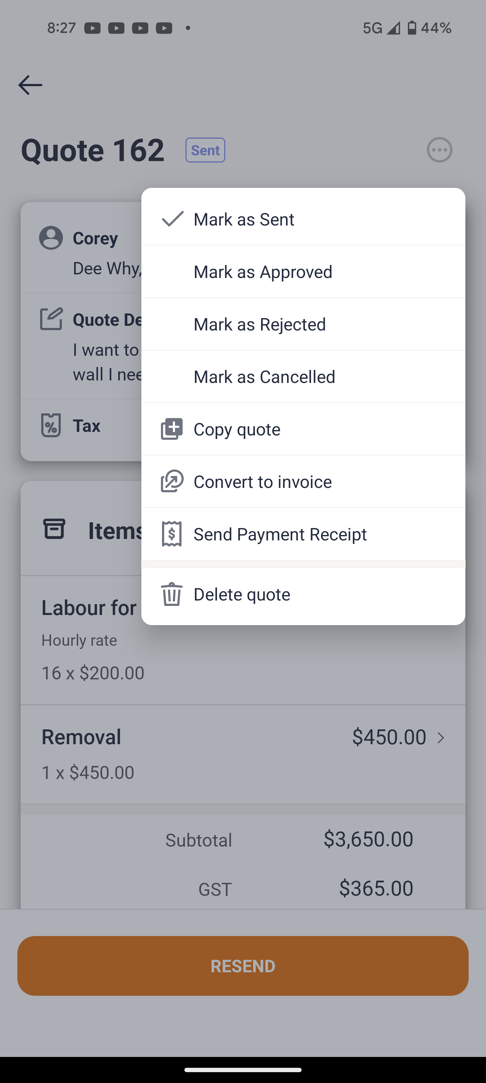486x1083 pixels.
Task: Click the Copy quote duplicate icon
Action: click(172, 429)
